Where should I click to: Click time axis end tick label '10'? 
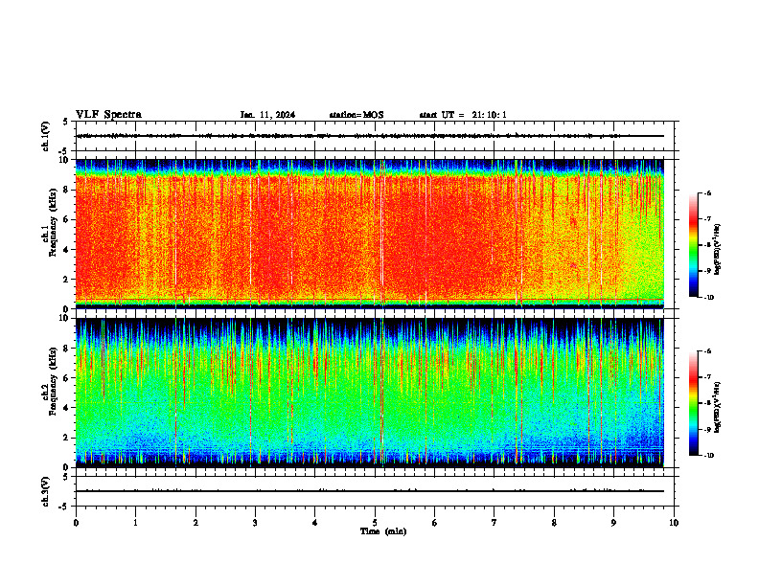point(674,523)
